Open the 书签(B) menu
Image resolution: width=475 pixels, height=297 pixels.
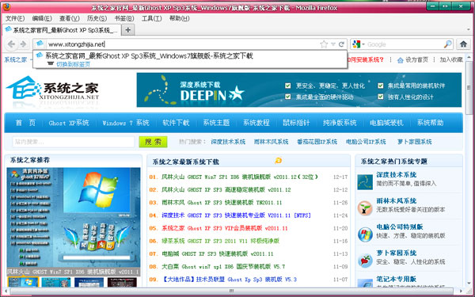point(124,18)
